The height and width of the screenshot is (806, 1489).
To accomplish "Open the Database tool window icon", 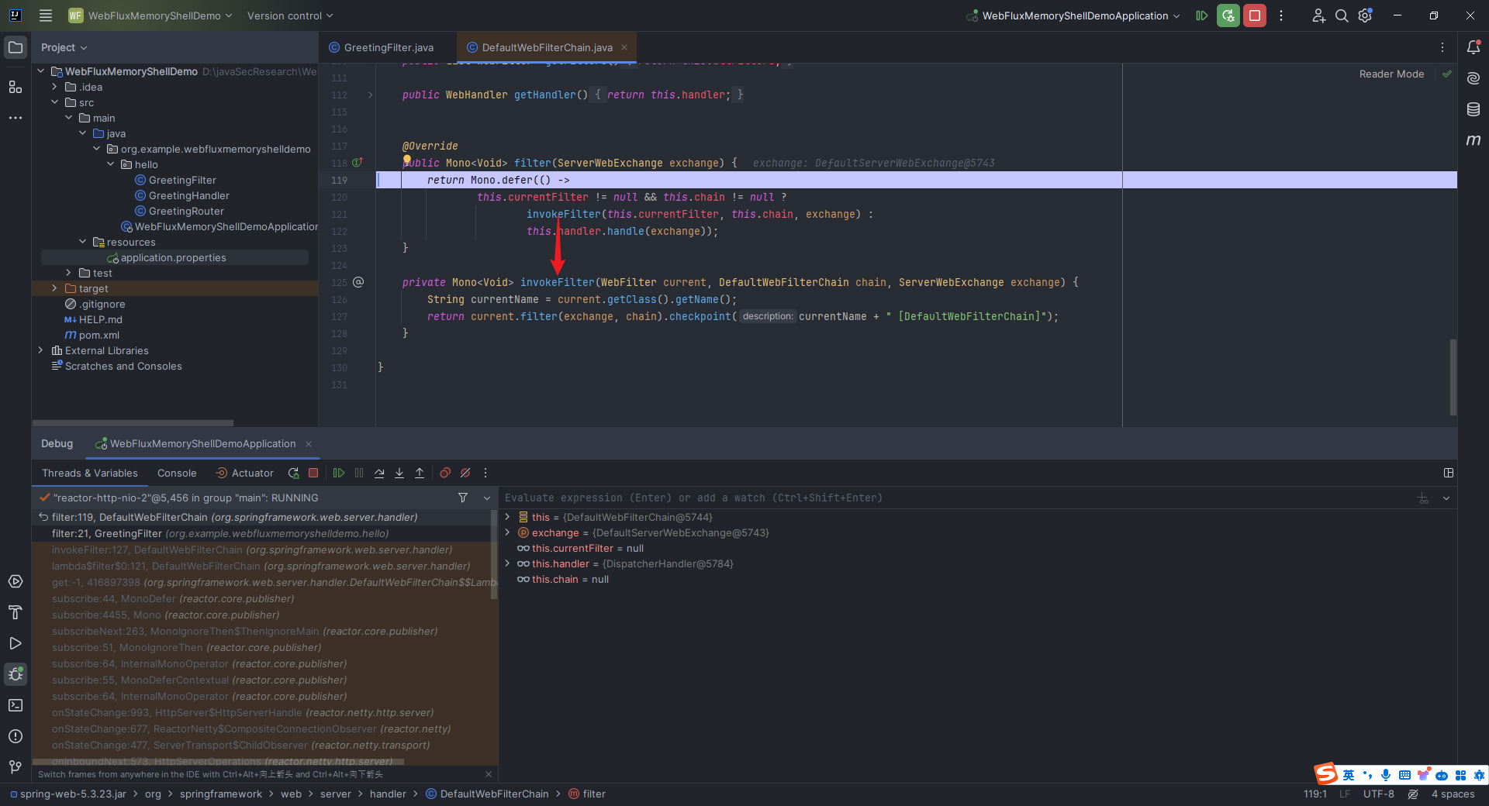I will click(x=1473, y=109).
